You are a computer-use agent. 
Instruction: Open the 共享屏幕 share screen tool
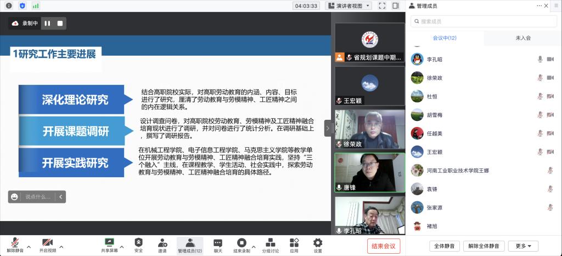(109, 244)
